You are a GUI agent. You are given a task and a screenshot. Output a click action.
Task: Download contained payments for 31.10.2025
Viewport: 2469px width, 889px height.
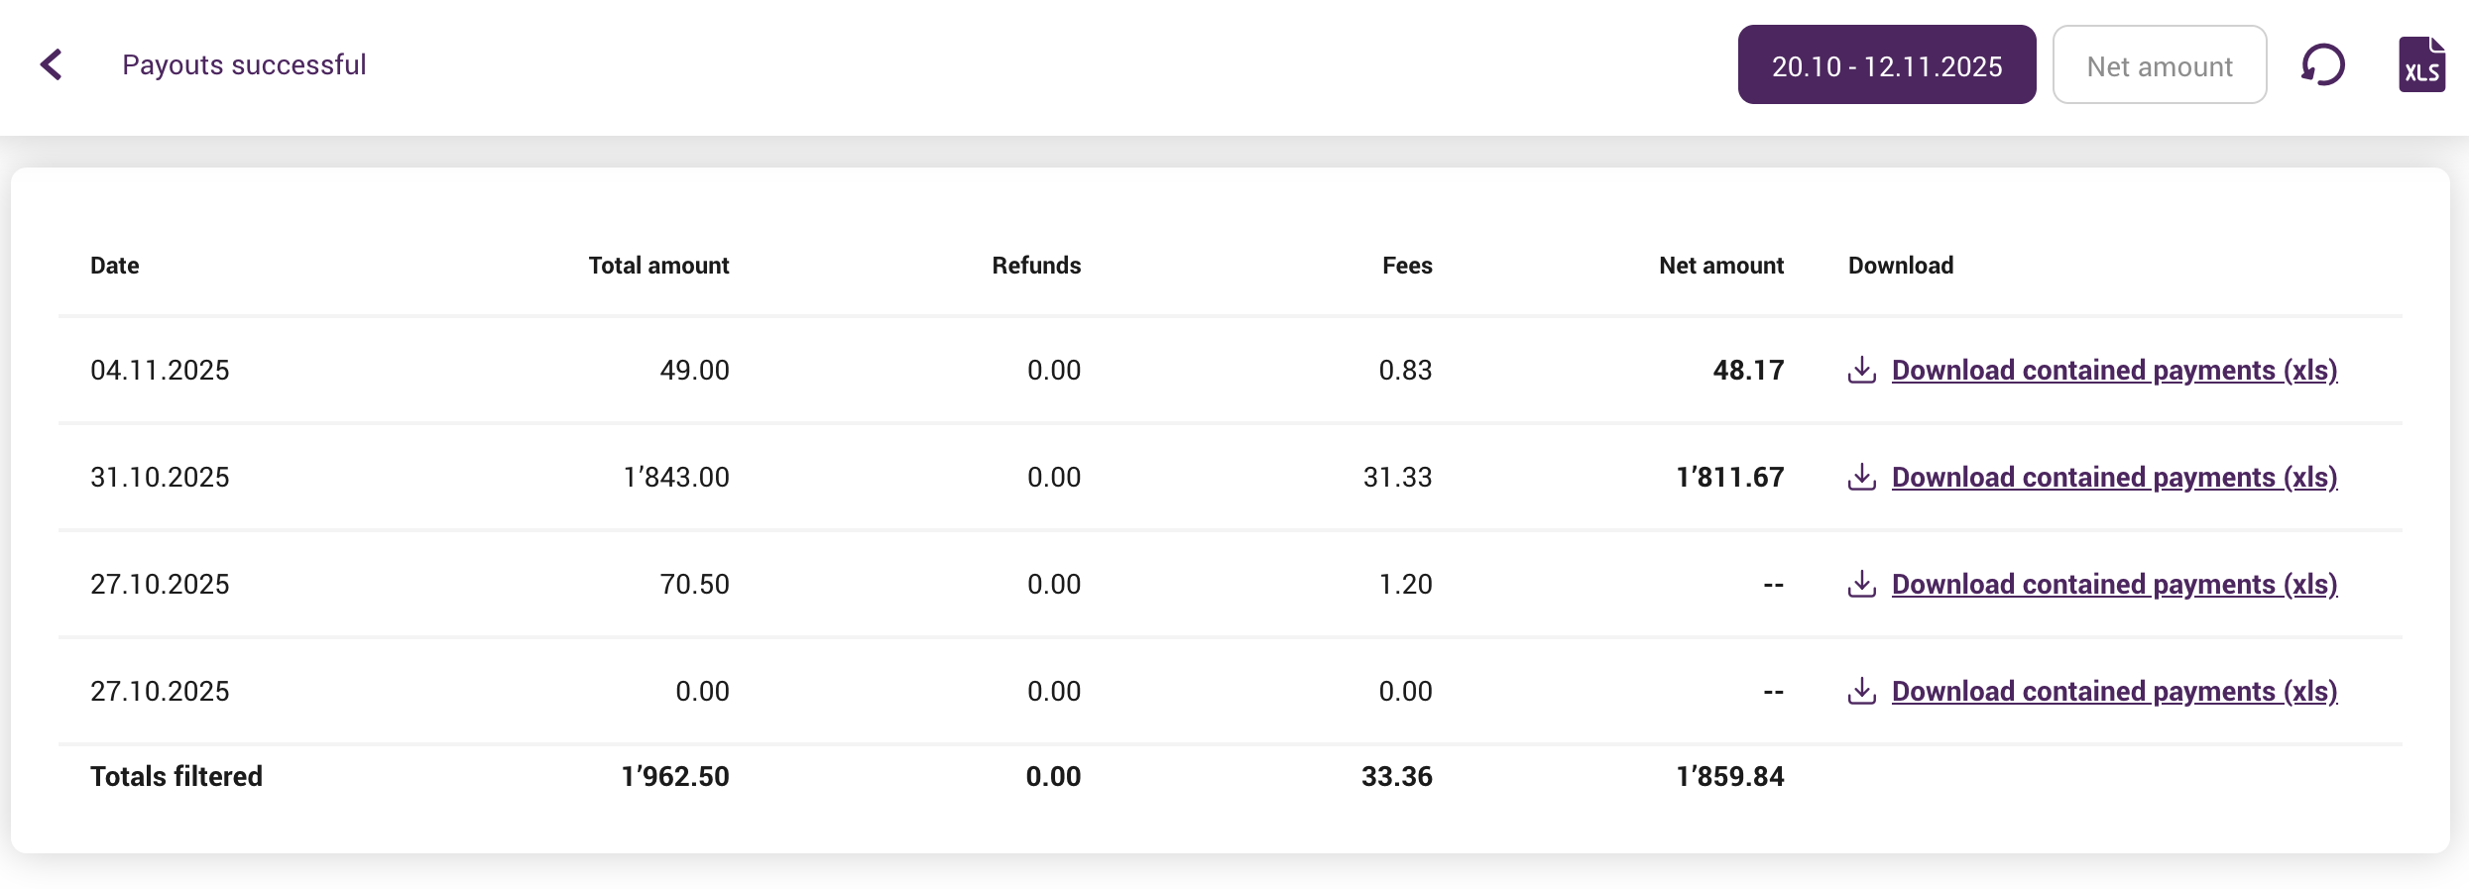(2114, 477)
